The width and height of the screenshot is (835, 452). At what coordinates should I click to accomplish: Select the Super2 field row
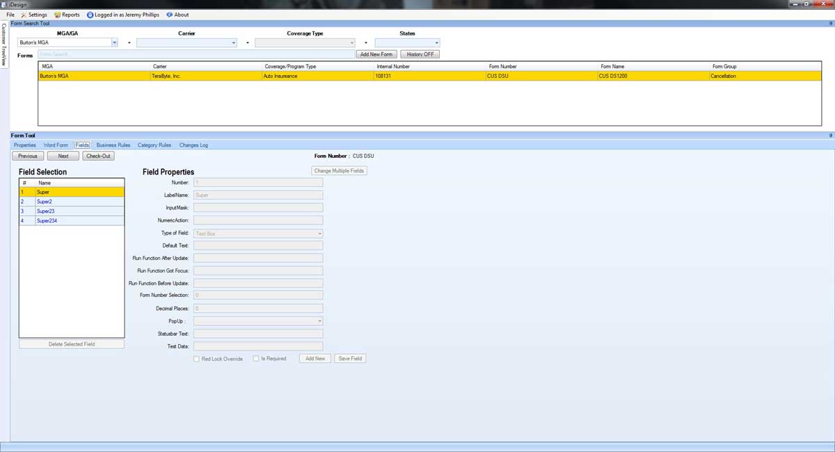point(72,202)
